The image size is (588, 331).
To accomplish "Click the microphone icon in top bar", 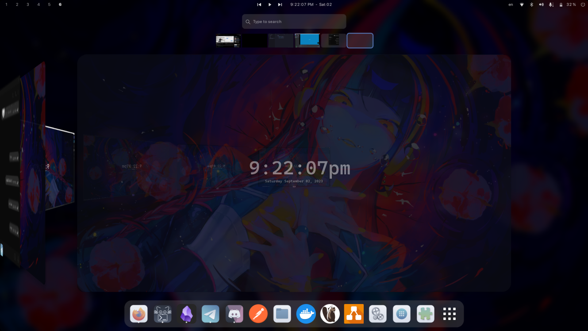I will [x=551, y=4].
